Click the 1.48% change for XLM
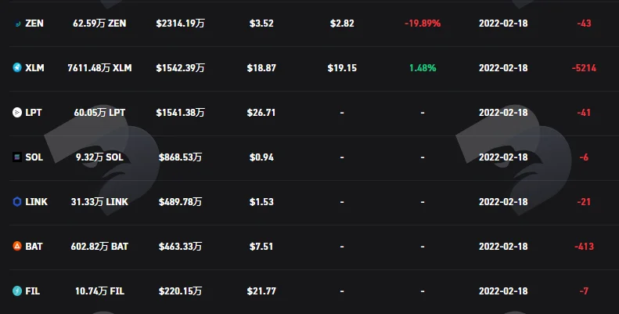 point(423,68)
